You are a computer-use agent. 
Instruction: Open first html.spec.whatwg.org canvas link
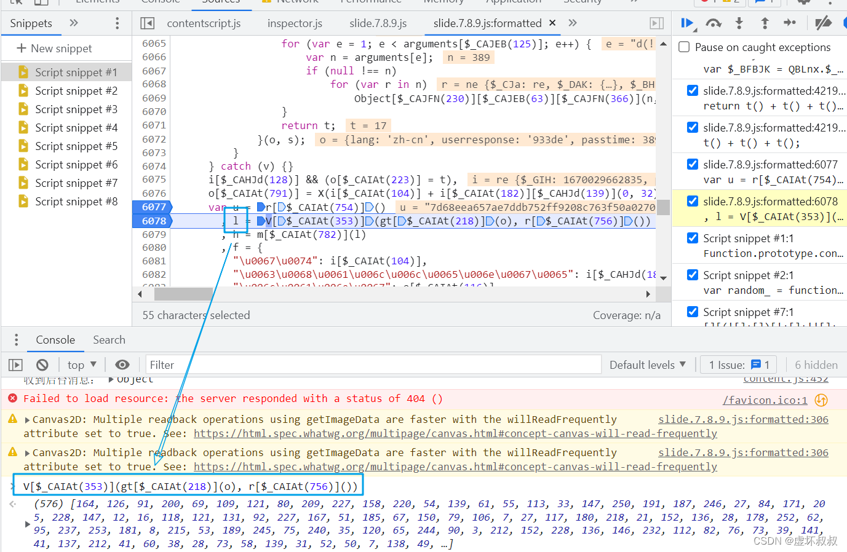click(455, 433)
